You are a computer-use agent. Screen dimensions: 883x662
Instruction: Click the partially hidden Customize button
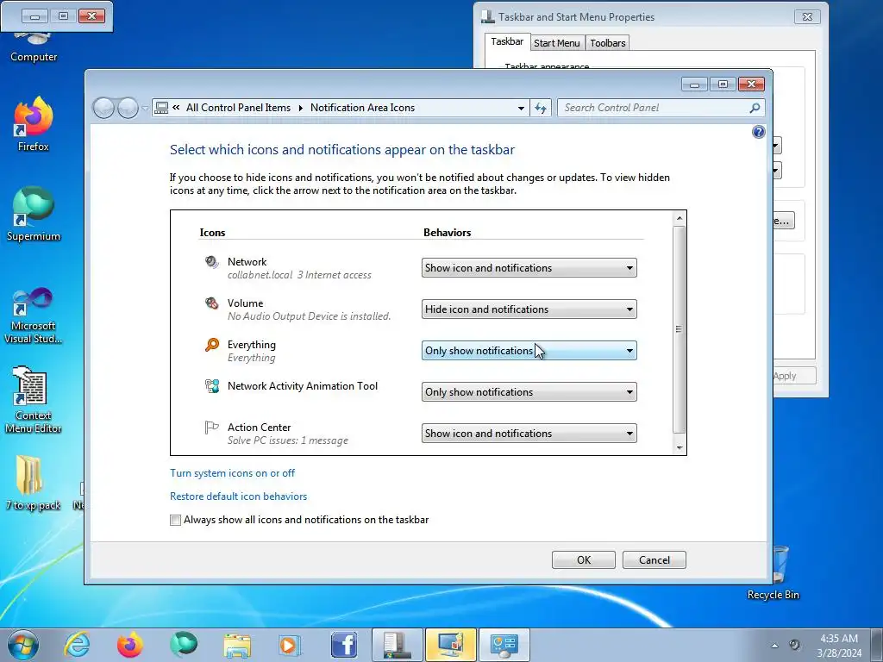pos(783,220)
